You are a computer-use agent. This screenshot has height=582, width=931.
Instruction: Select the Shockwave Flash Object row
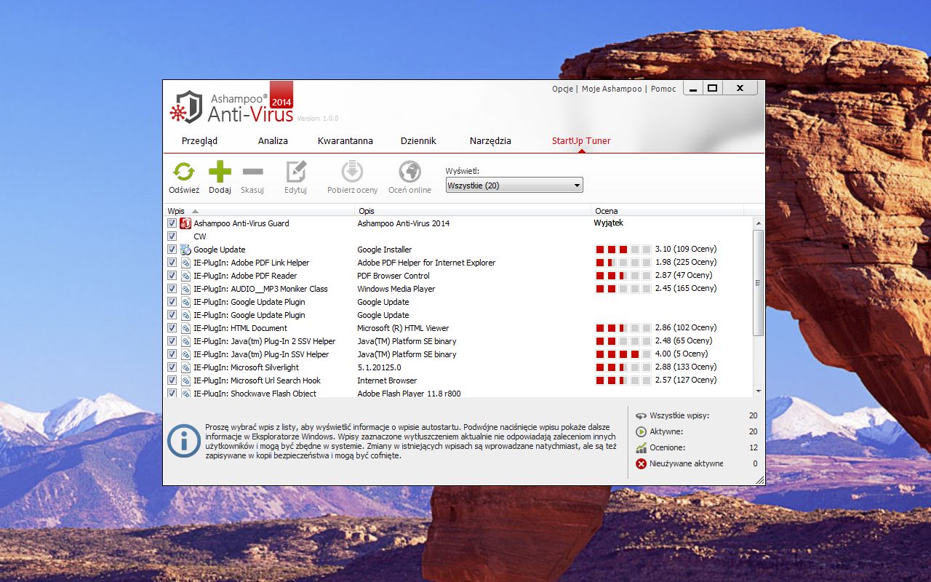click(458, 393)
